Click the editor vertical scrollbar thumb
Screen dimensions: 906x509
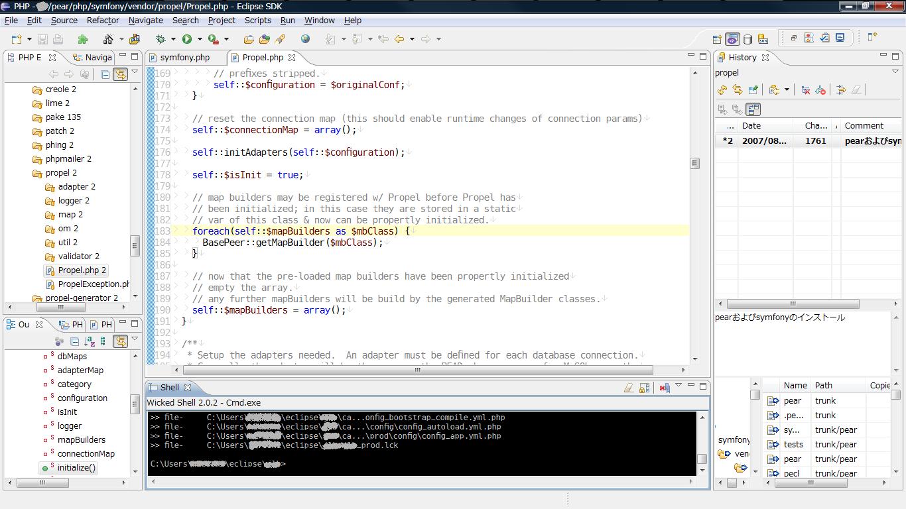[694, 163]
